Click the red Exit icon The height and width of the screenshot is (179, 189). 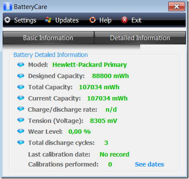coord(125,20)
